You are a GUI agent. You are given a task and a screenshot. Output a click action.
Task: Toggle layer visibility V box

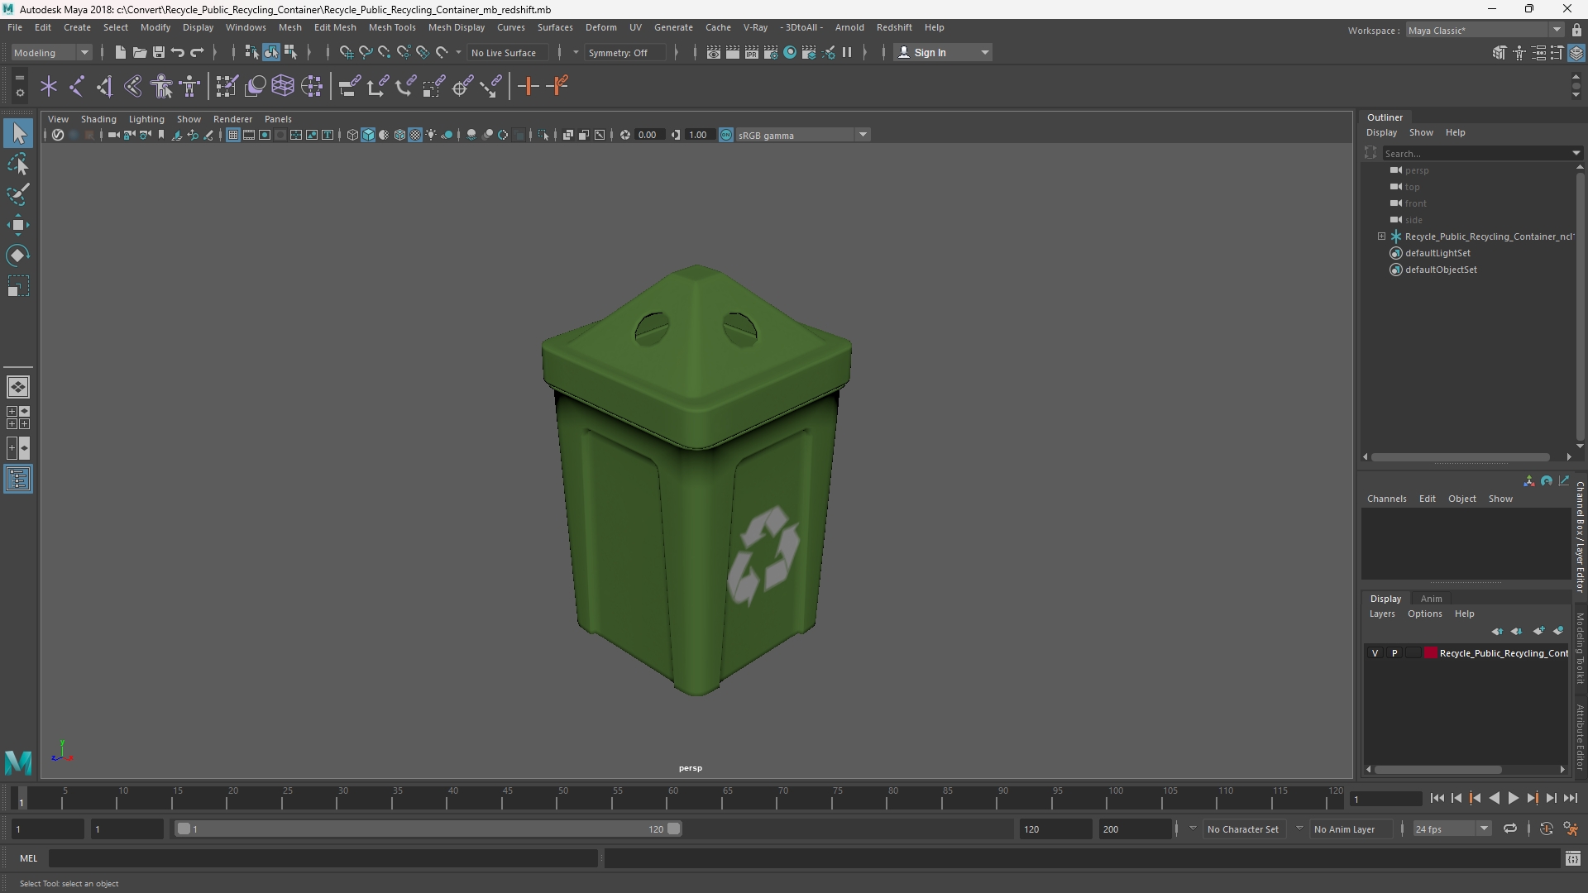(x=1375, y=653)
